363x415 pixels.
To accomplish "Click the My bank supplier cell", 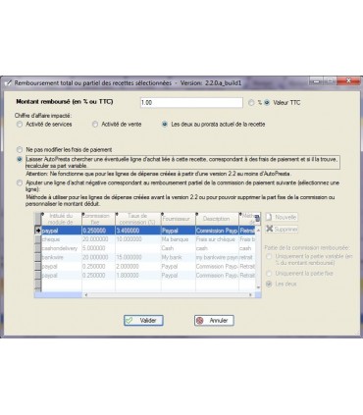I will [x=179, y=257].
